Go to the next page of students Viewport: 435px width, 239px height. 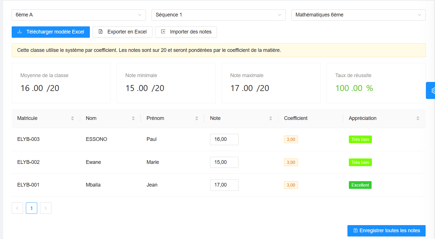pyautogui.click(x=45, y=208)
